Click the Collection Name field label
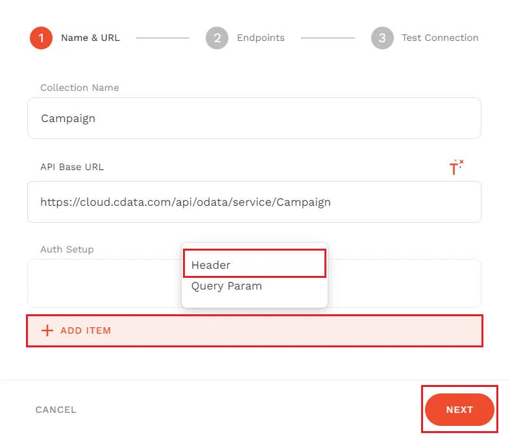Image resolution: width=510 pixels, height=435 pixels. pos(80,88)
